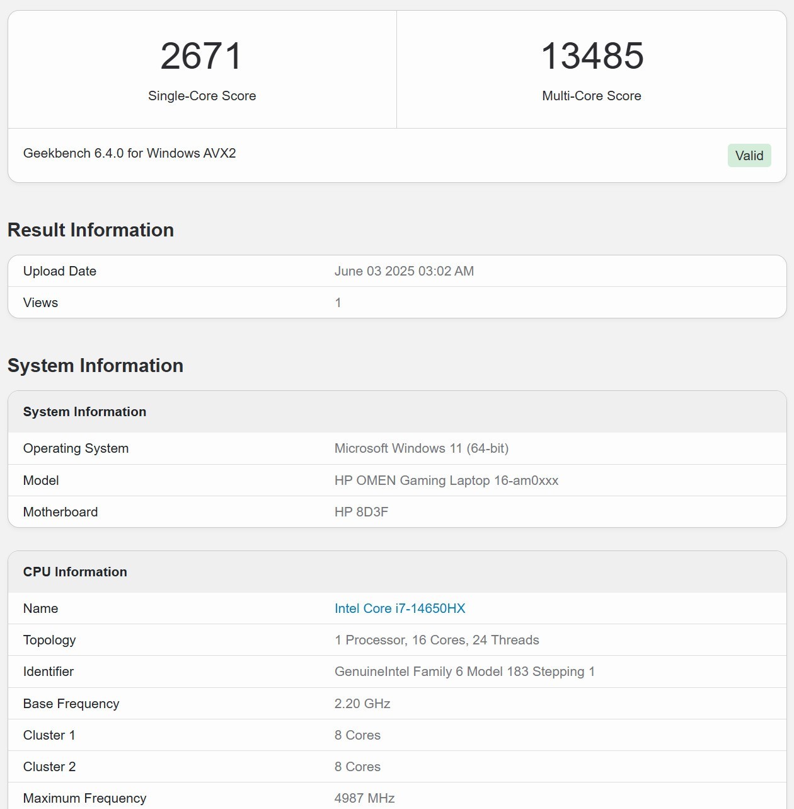794x809 pixels.
Task: Click the Microsoft Windows 11 (64-bit) value
Action: tap(421, 448)
